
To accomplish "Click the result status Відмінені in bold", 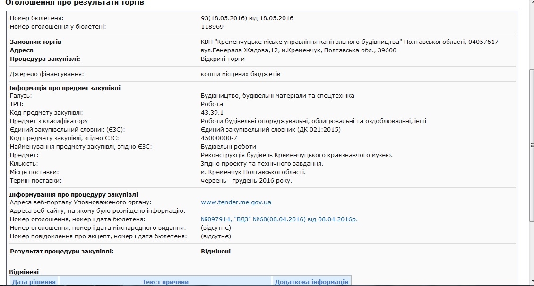I will click(x=216, y=252).
